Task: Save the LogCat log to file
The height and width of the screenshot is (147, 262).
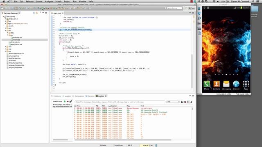Action: click(x=182, y=102)
